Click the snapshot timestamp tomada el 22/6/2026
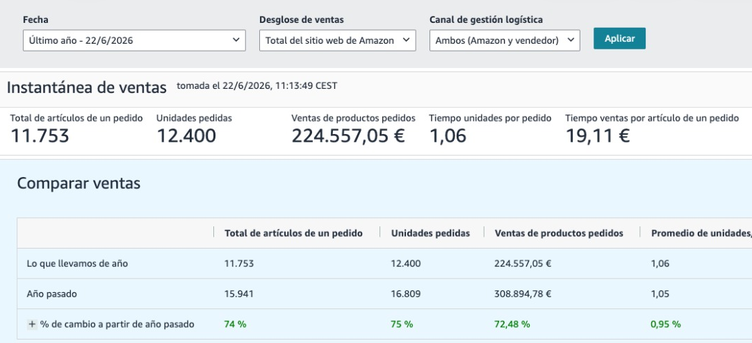The width and height of the screenshot is (752, 343). pyautogui.click(x=257, y=86)
